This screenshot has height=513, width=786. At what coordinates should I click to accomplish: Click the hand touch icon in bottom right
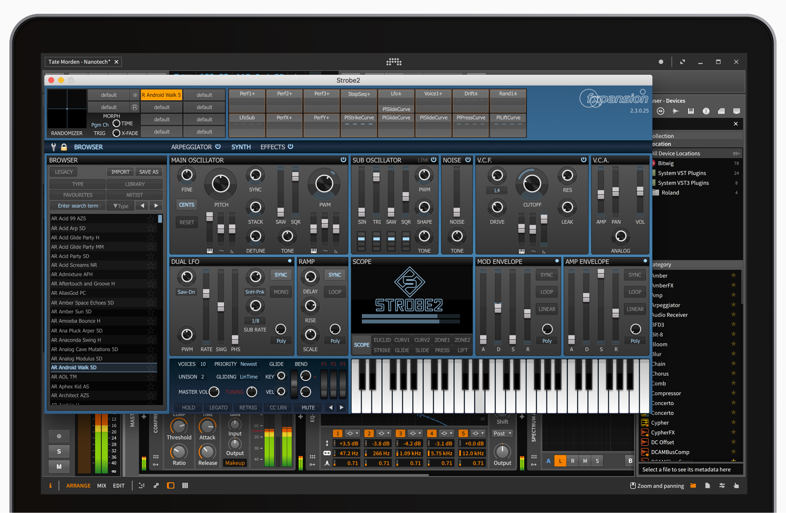tap(736, 485)
